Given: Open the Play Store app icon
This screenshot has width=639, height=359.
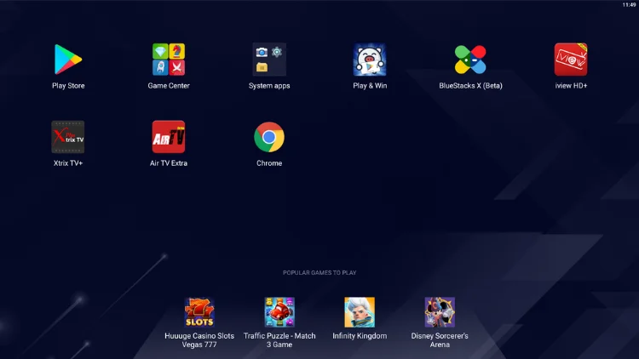Looking at the screenshot, I should tap(68, 60).
